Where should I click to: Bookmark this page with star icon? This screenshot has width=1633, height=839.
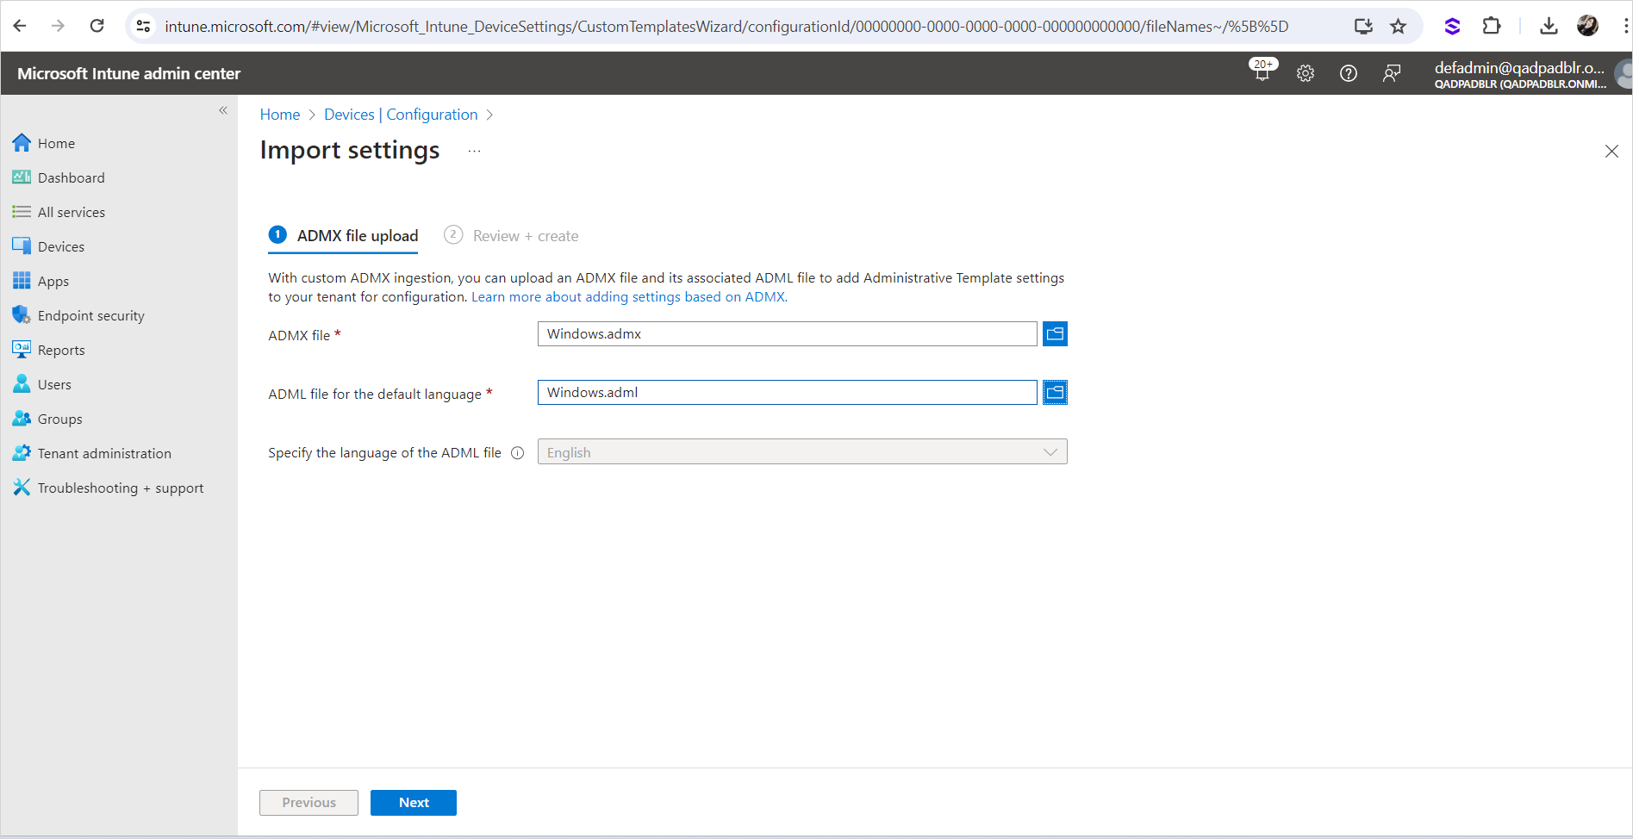click(1398, 26)
